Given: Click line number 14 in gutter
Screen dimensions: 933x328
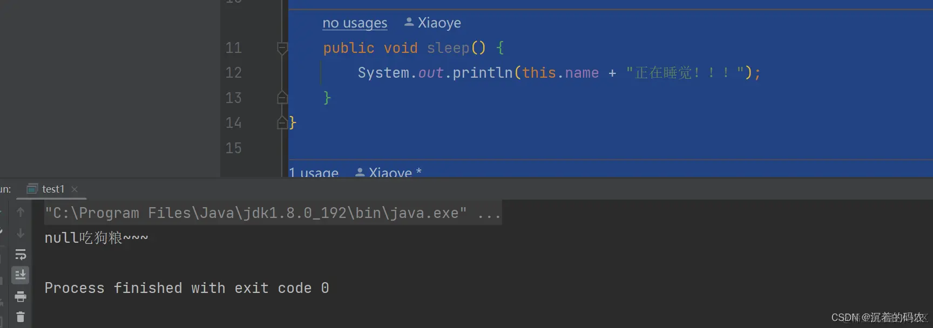Looking at the screenshot, I should (x=233, y=123).
